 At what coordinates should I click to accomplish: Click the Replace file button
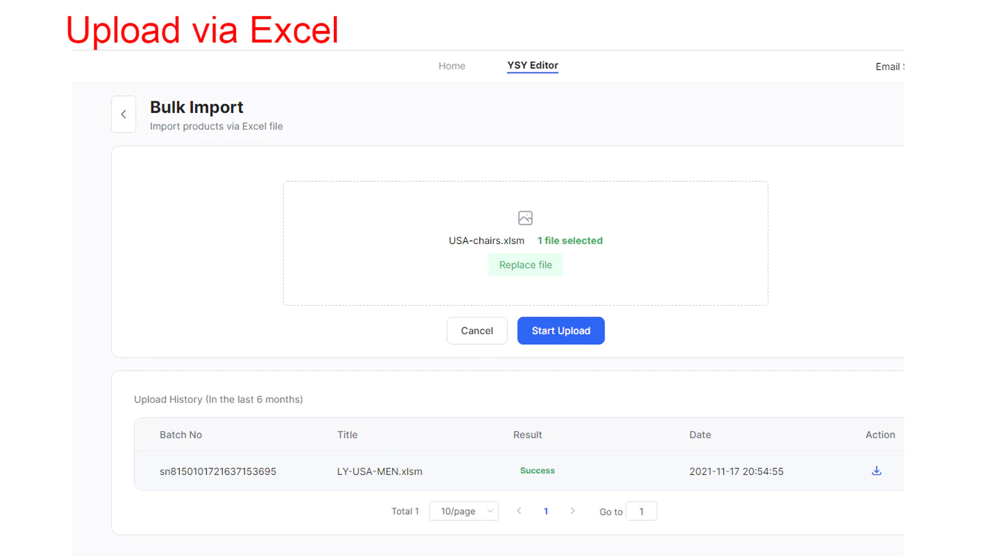coord(525,265)
